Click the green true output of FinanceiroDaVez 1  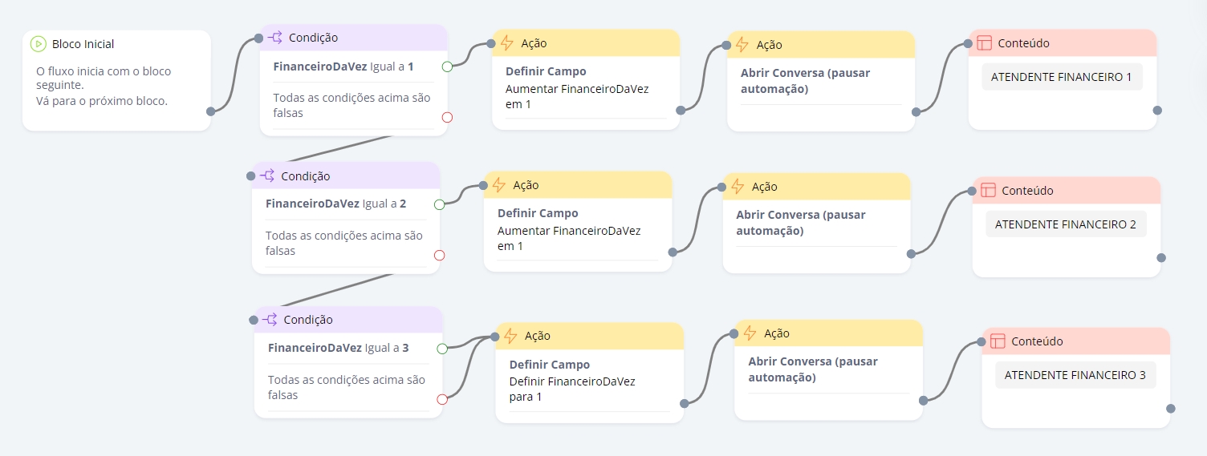click(447, 67)
